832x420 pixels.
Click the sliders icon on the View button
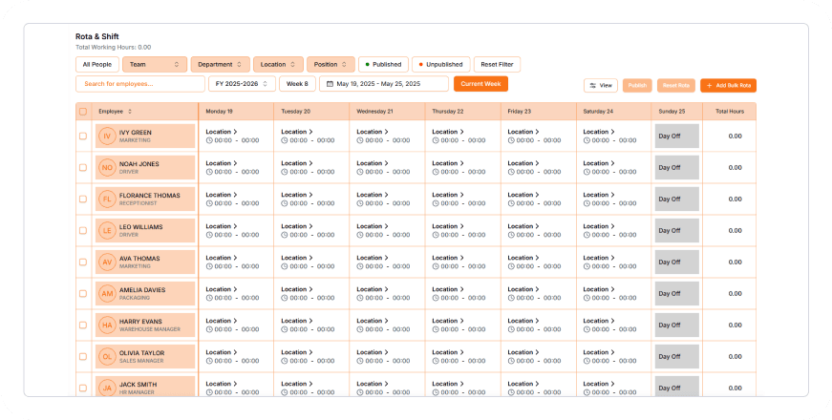pos(593,86)
